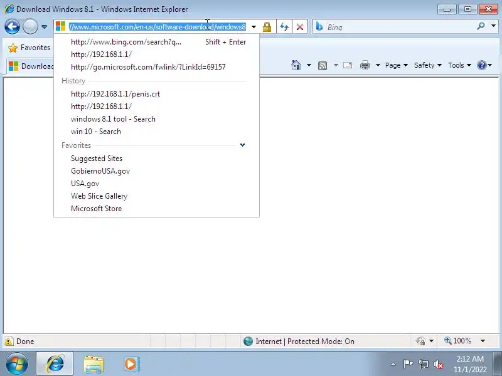Click the Home icon in command bar
Screen dimensions: 502x376
(296, 65)
